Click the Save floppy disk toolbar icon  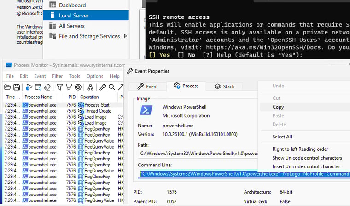[17, 87]
